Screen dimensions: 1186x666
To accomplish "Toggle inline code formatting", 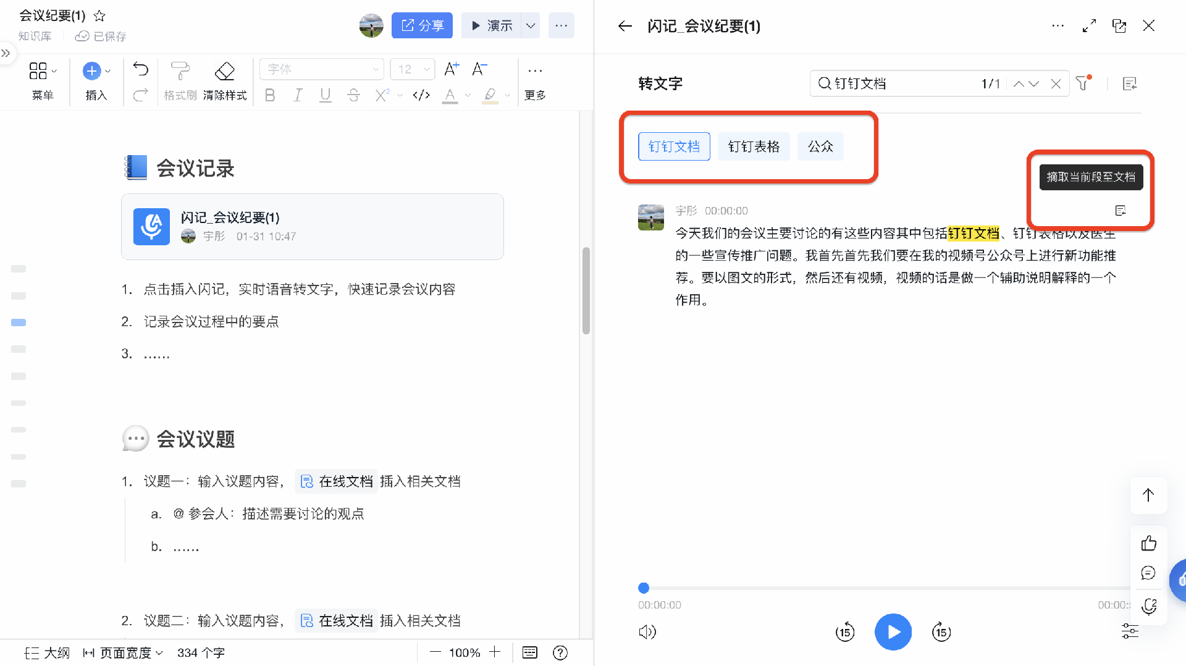I will point(421,95).
